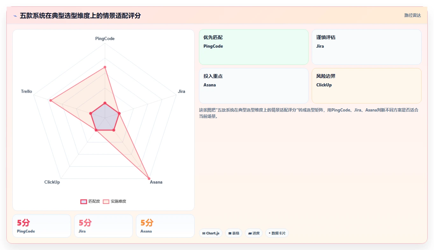
Task: Click the description paragraph starting 这张图把
Action: [309, 113]
